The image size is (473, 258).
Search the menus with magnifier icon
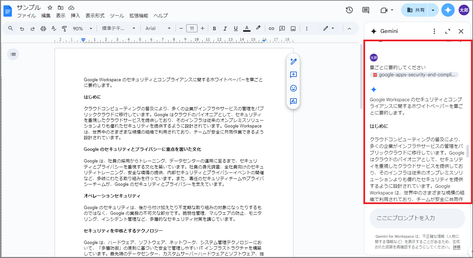tap(11, 28)
